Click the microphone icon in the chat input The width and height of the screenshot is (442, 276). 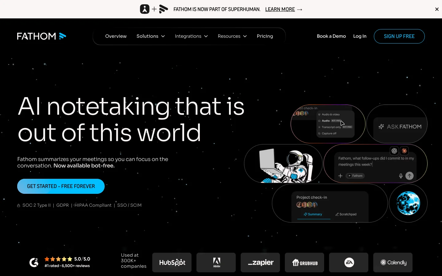coord(401,176)
